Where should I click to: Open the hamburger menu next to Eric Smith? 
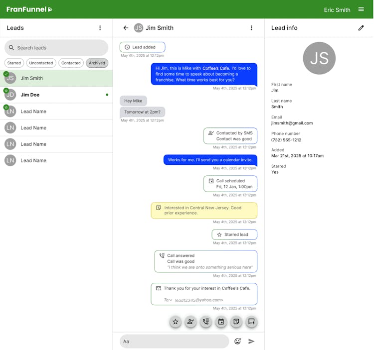[x=361, y=9]
